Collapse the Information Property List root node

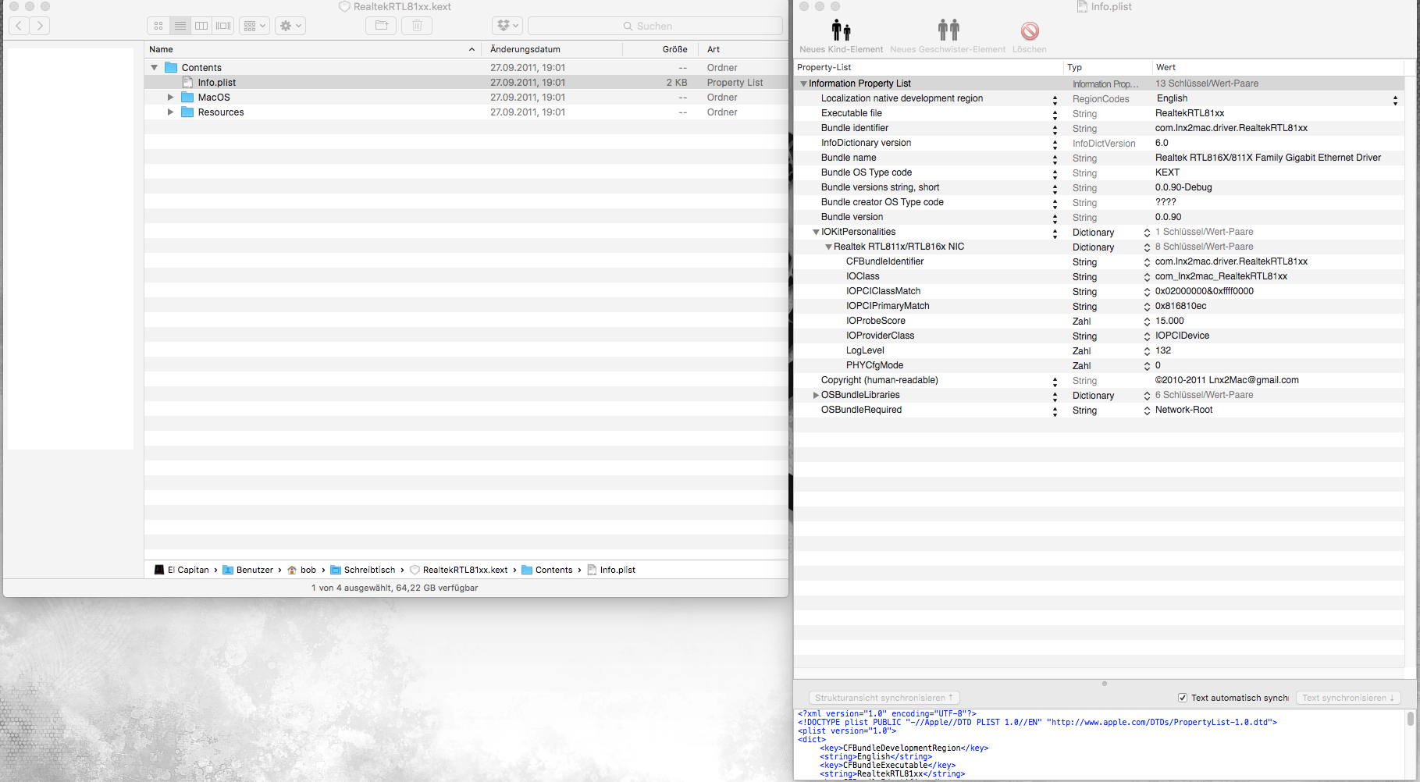click(x=803, y=84)
